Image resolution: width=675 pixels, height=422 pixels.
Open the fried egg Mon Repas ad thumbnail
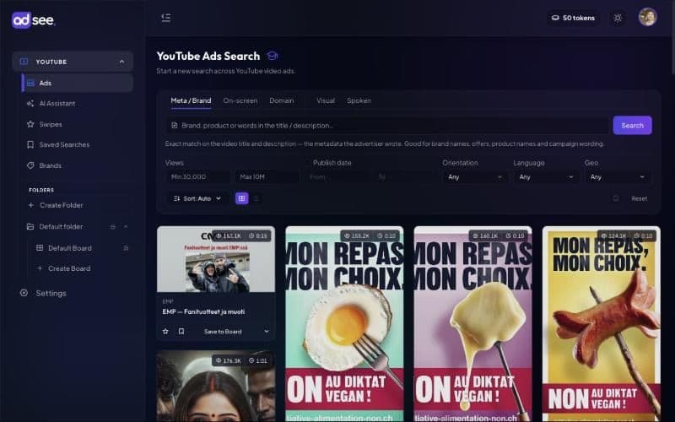click(344, 324)
